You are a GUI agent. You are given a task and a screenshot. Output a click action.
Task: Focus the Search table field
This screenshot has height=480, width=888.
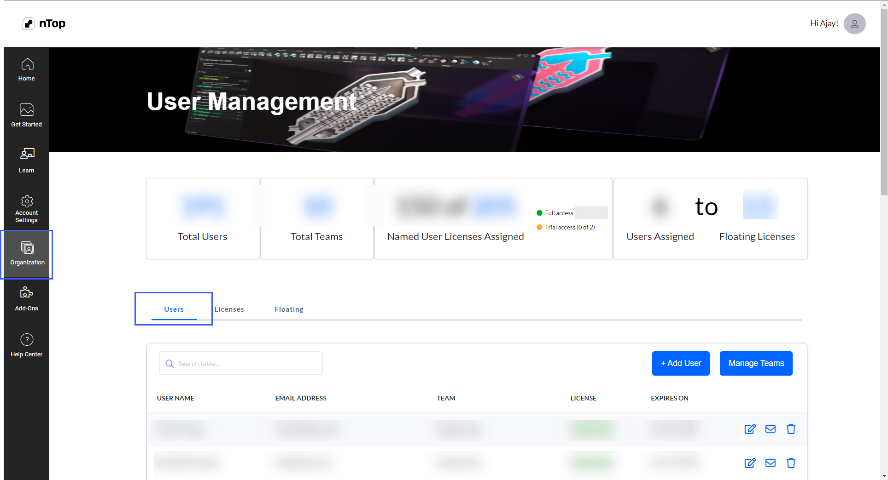pyautogui.click(x=241, y=363)
